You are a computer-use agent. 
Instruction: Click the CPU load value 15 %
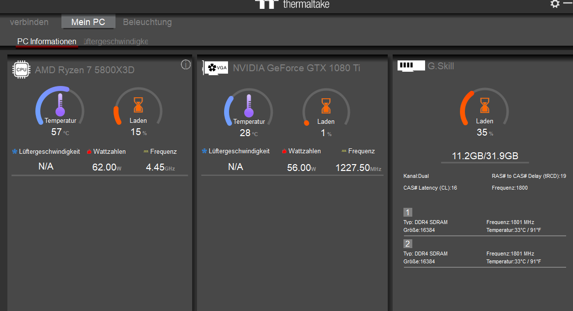139,132
